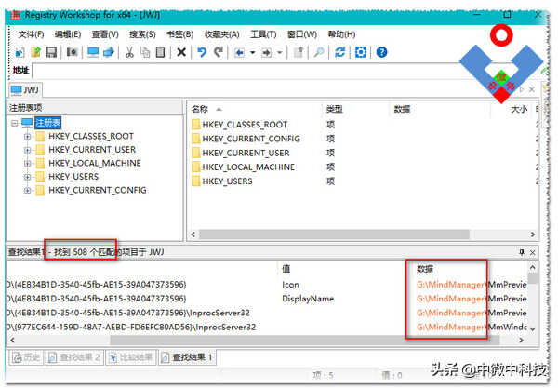The height and width of the screenshot is (388, 558).
Task: Open the Forward history dropdown arrow
Action: (280, 53)
